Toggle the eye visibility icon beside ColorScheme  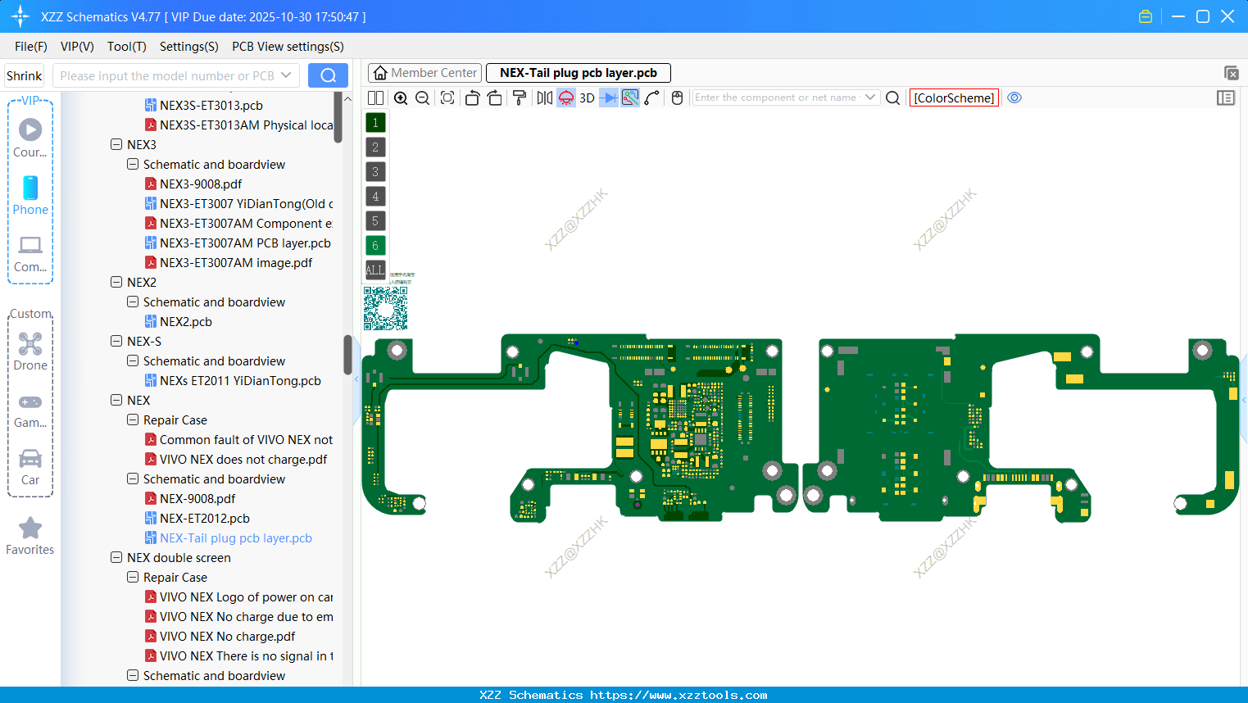[1014, 98]
